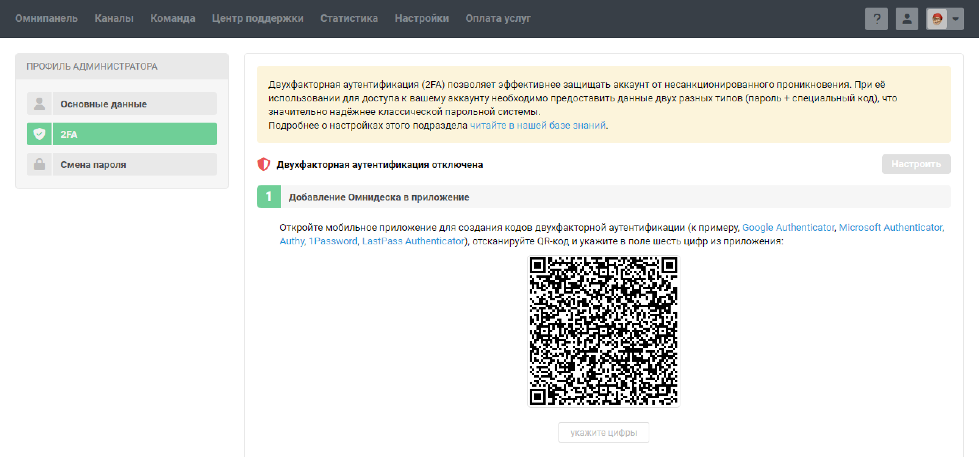This screenshot has height=457, width=979.
Task: Open the 1Password link
Action: coord(333,241)
